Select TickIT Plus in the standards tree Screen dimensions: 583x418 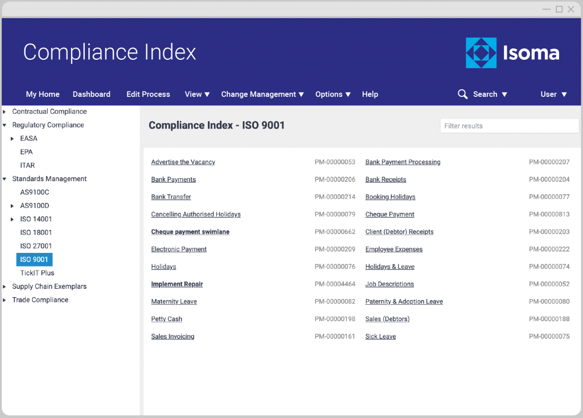[37, 273]
